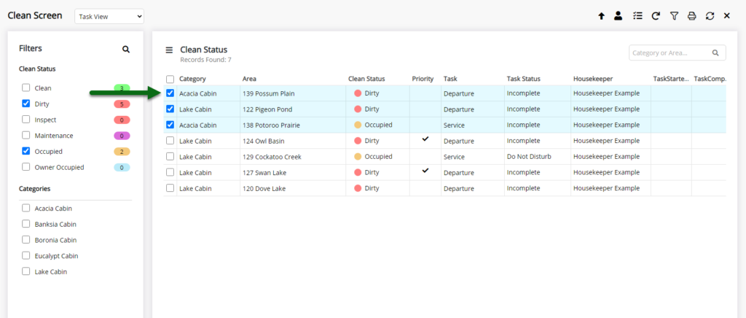Tick the Owner Occupied filter checkbox
This screenshot has height=318, width=746.
coord(26,167)
